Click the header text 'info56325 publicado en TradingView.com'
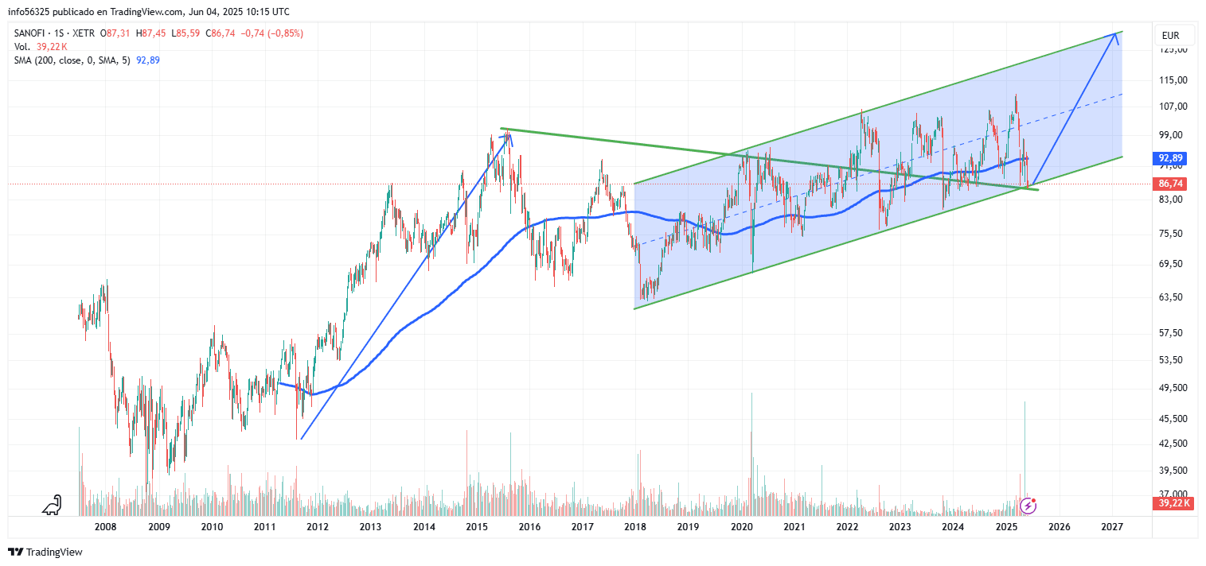This screenshot has width=1206, height=566. coord(94,12)
